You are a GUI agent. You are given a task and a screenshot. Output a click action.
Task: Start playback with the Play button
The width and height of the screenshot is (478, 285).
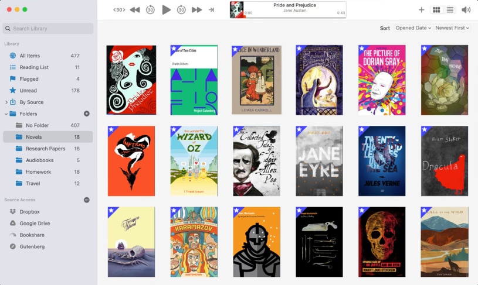pyautogui.click(x=166, y=10)
